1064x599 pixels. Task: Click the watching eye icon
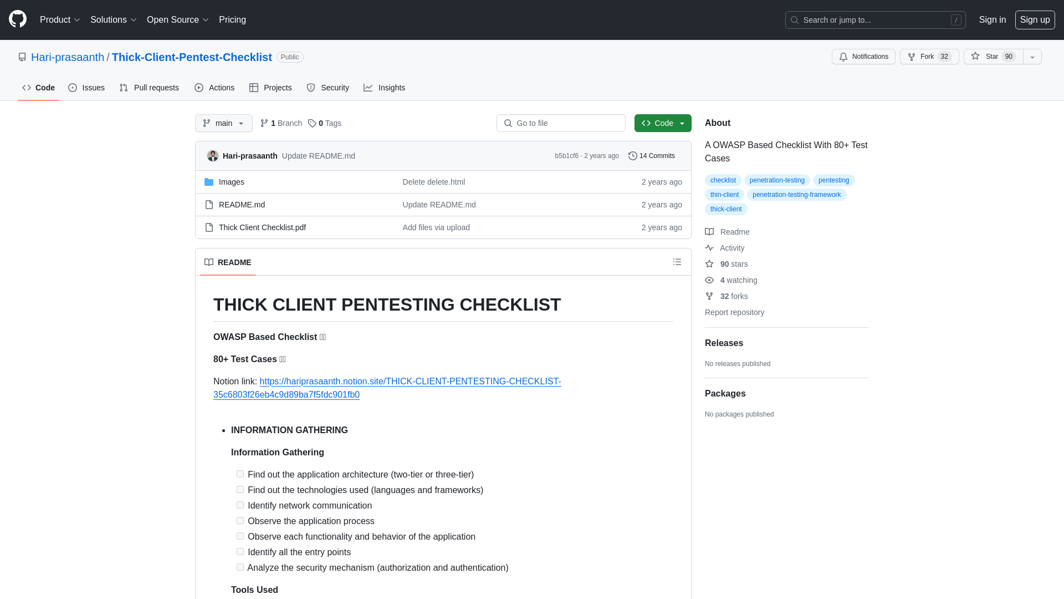coord(709,280)
